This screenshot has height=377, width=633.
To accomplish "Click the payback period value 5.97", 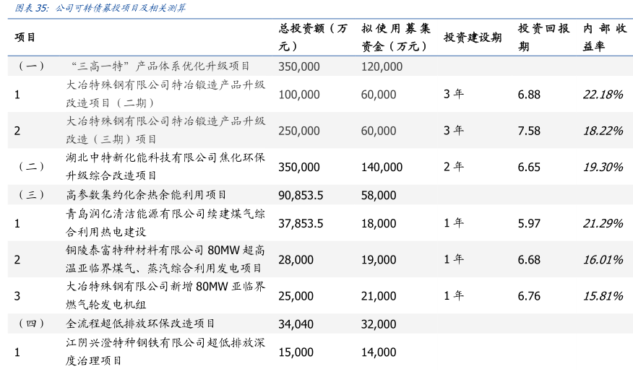I will (x=529, y=224).
